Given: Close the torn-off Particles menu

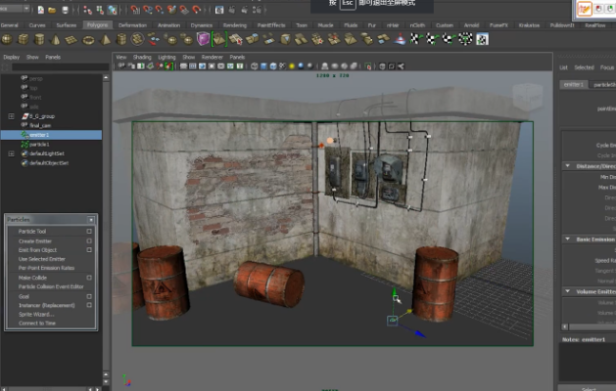Looking at the screenshot, I should [x=91, y=220].
